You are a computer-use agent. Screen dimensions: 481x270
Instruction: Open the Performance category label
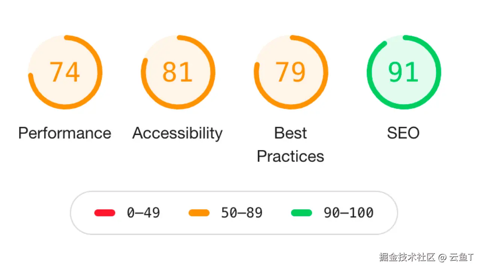(65, 133)
